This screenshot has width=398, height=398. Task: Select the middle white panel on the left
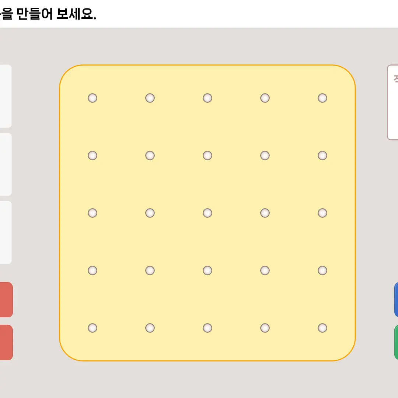4,164
